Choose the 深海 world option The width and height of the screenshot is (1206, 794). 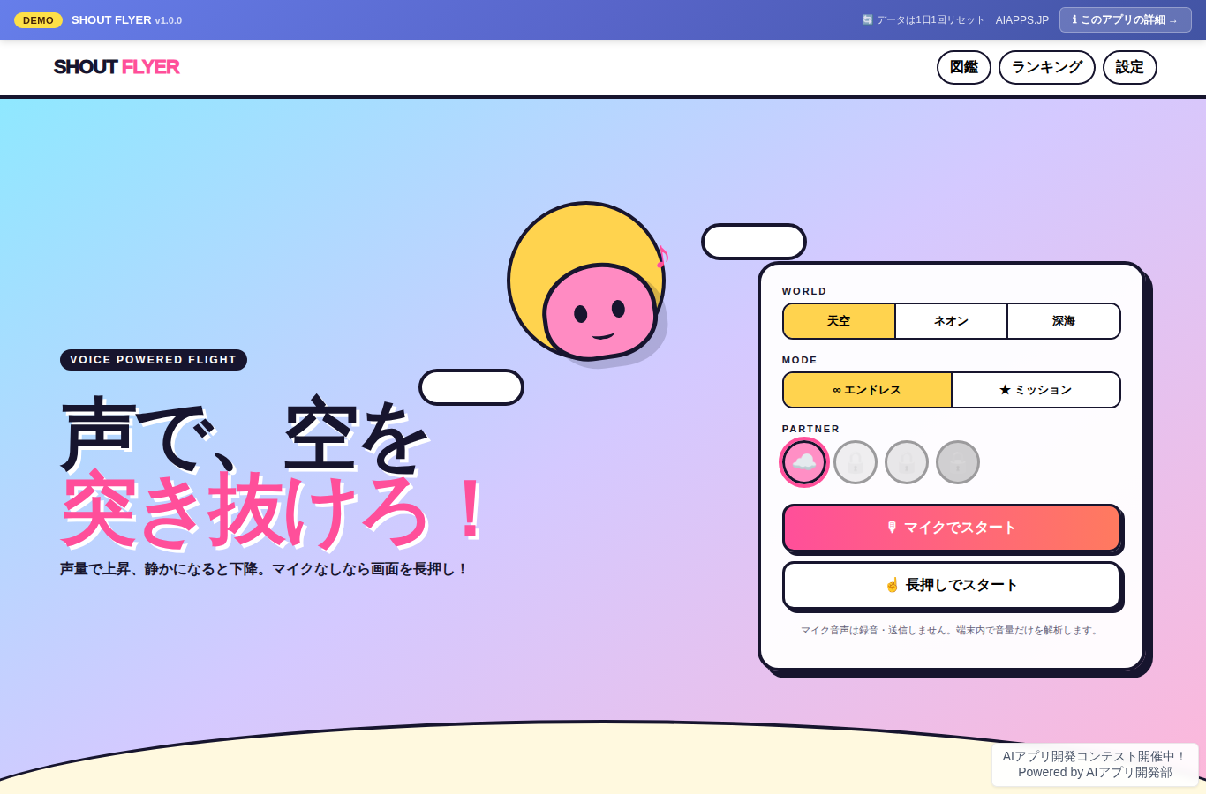[1063, 321]
